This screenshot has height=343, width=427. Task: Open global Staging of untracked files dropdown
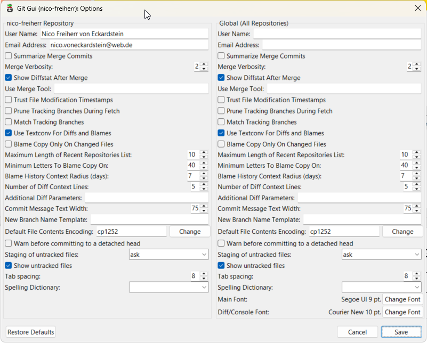coord(381,255)
